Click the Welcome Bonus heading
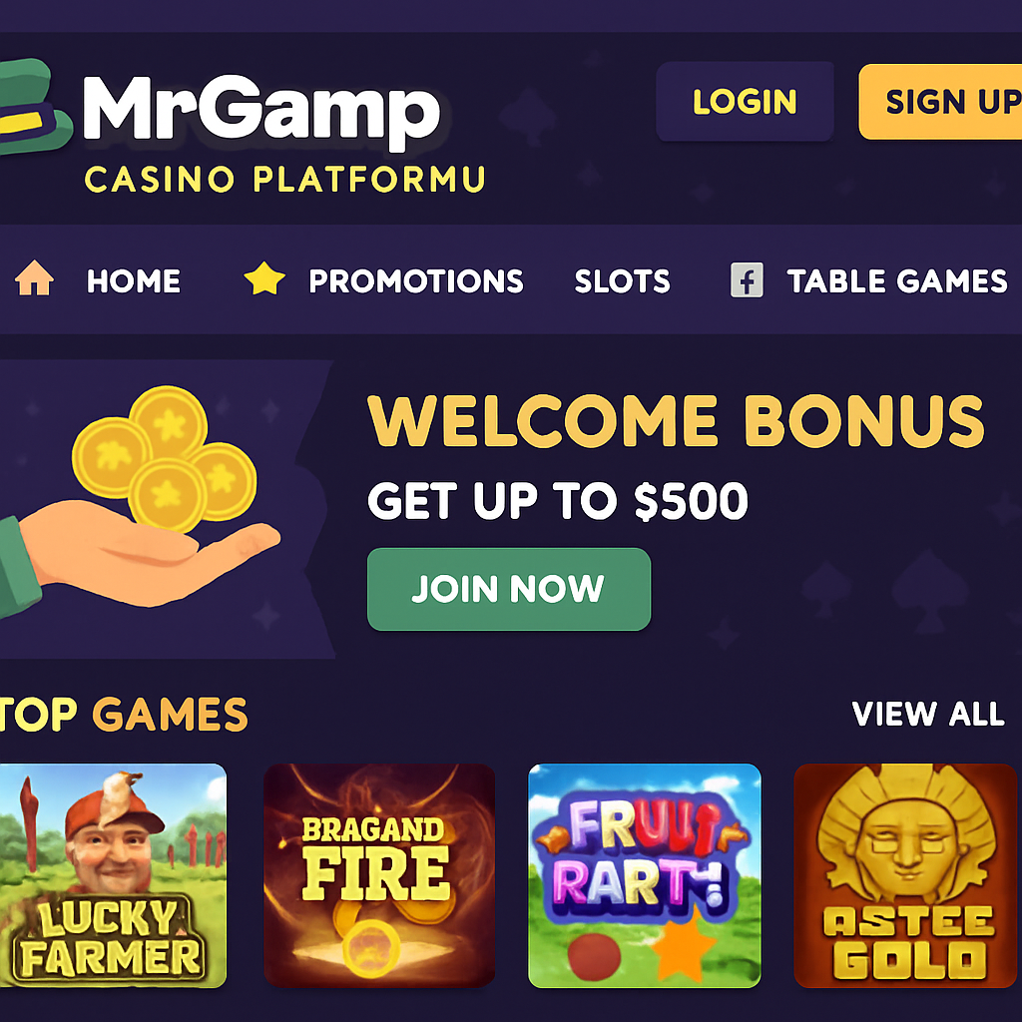 [x=676, y=421]
